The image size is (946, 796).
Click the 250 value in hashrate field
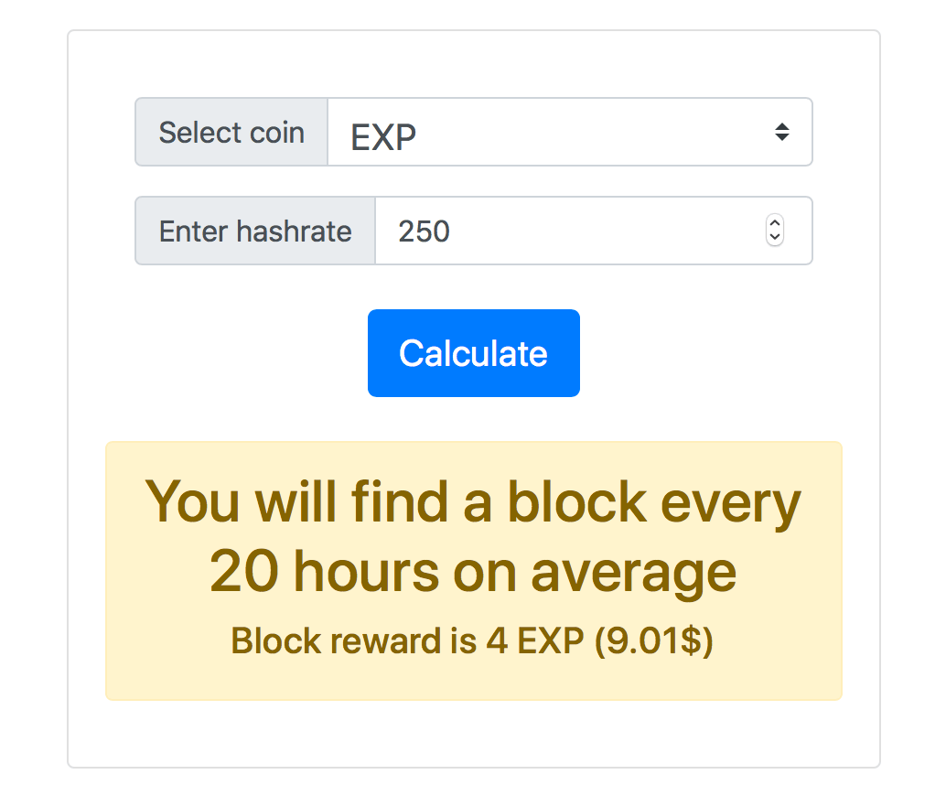[x=425, y=231]
